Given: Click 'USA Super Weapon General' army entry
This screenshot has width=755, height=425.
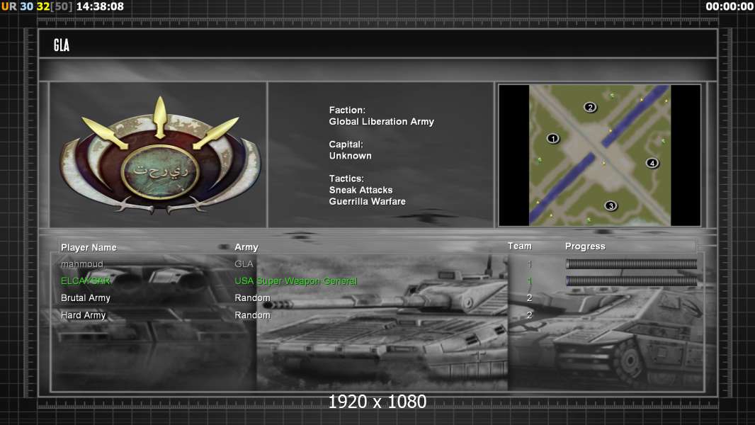Looking at the screenshot, I should 295,280.
